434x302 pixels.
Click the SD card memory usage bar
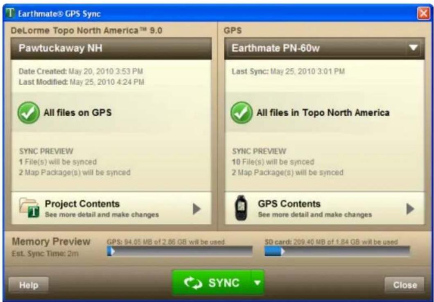pos(337,251)
